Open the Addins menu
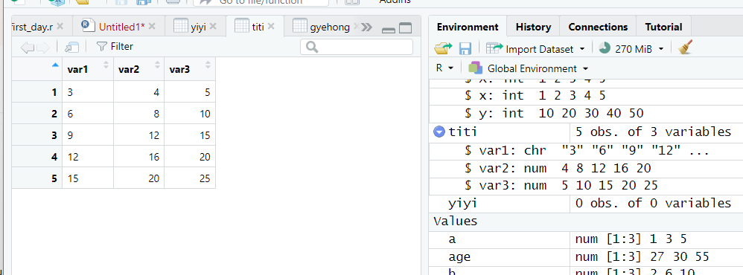 click(395, 1)
